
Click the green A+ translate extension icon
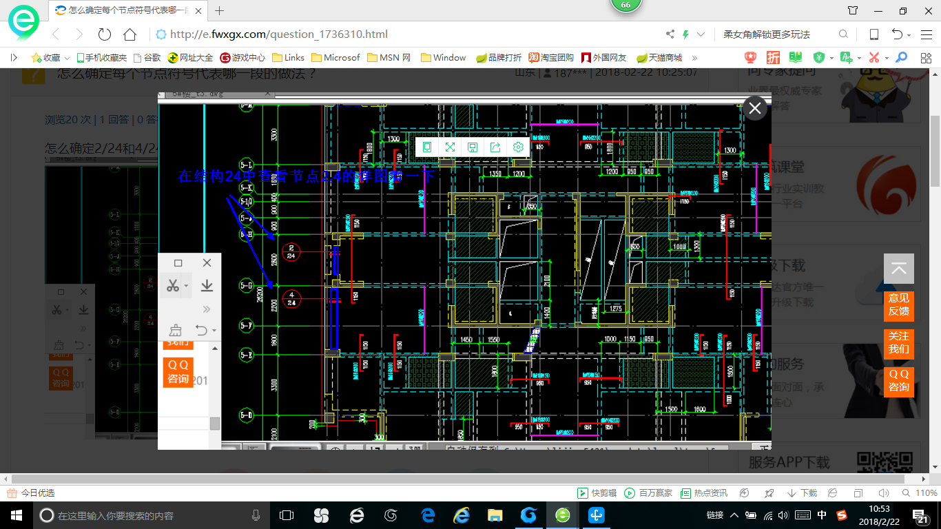click(847, 58)
